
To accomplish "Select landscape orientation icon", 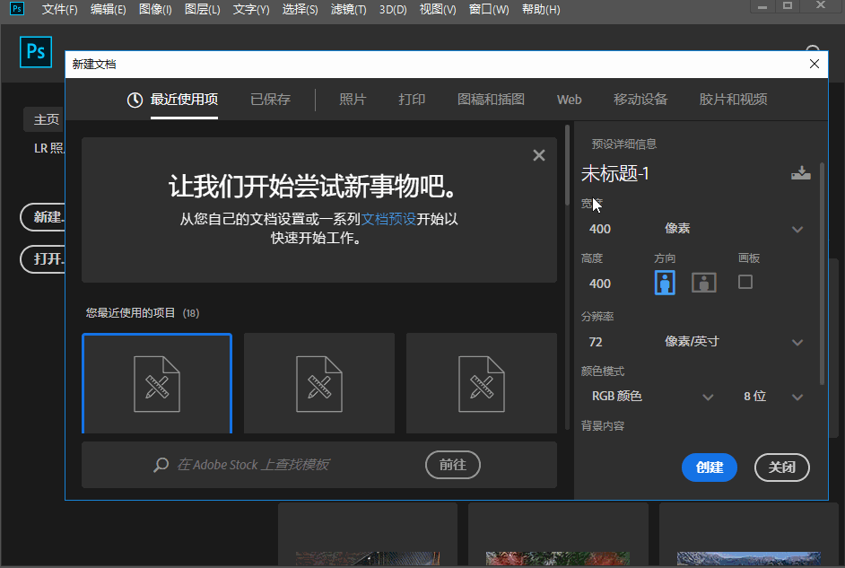I will pyautogui.click(x=704, y=283).
